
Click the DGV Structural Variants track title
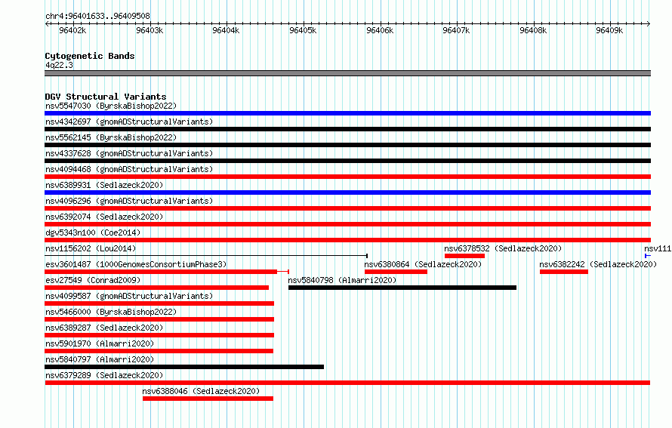pyautogui.click(x=106, y=97)
